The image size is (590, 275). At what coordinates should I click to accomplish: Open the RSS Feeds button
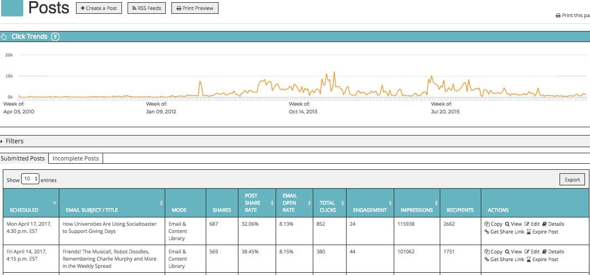pyautogui.click(x=147, y=8)
